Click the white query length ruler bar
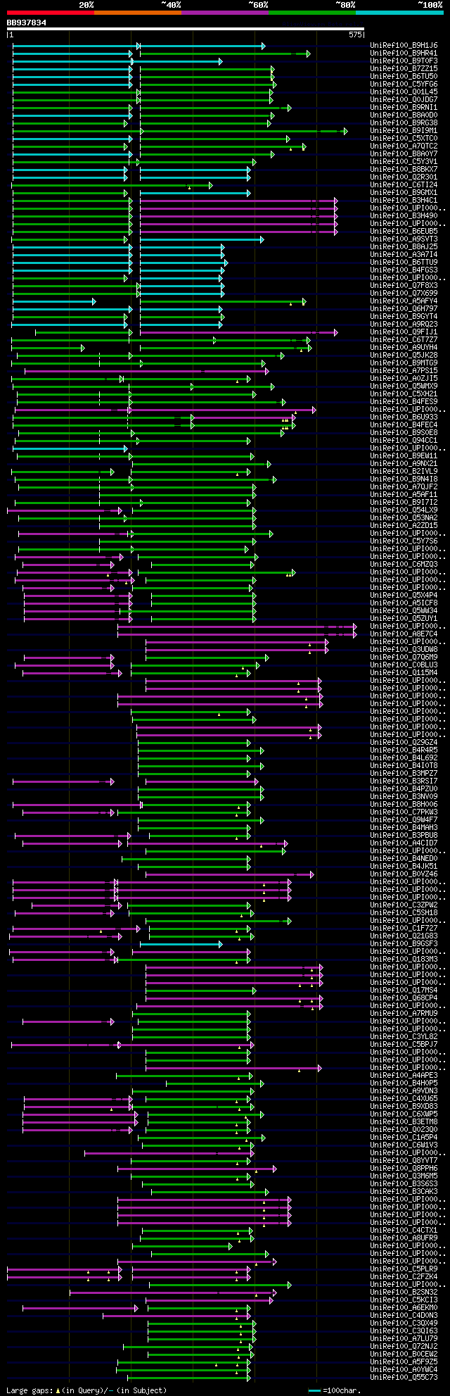This screenshot has width=450, height=1396. [x=185, y=29]
